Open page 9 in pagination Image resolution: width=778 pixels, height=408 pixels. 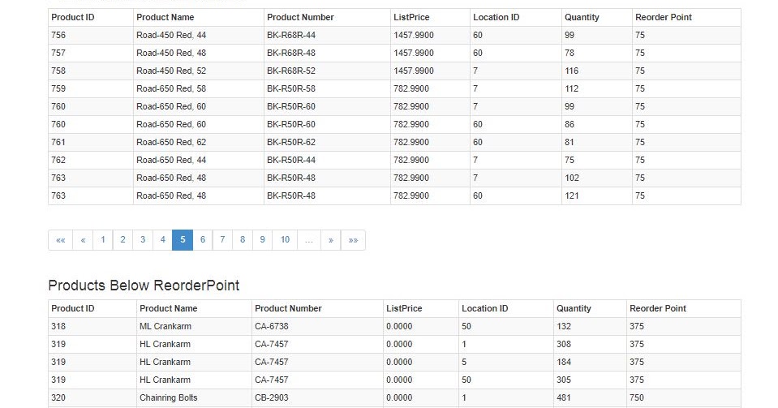pos(262,240)
